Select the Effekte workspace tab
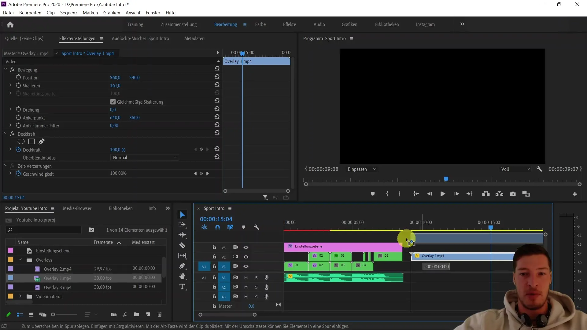 [289, 24]
